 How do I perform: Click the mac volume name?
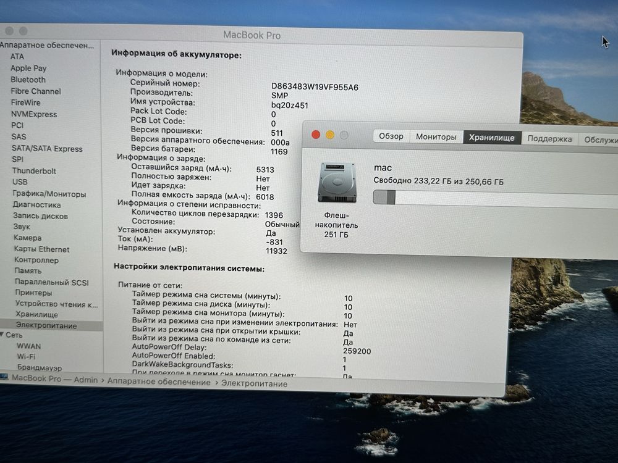(383, 168)
